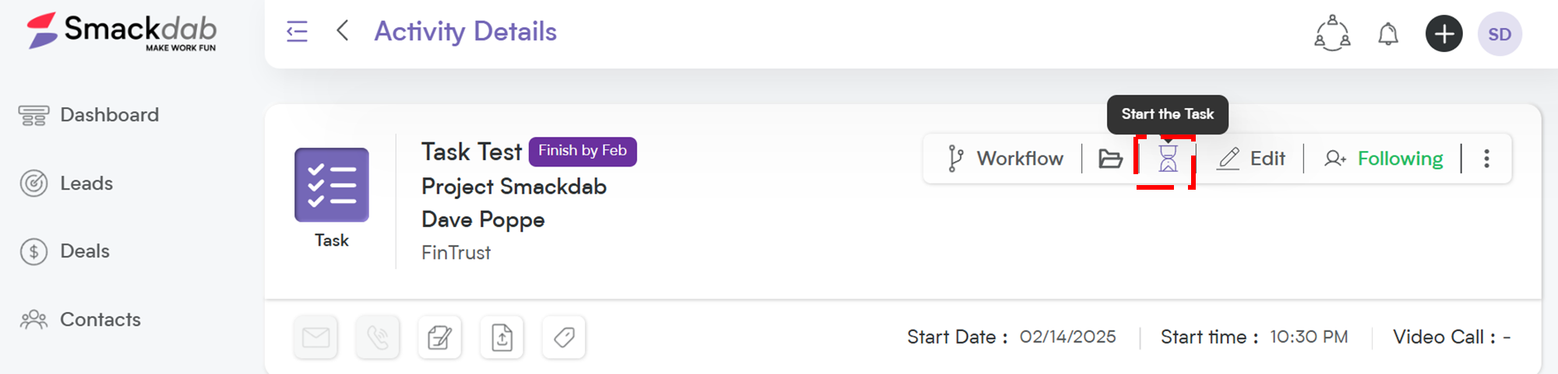Open the SD user profile menu
Viewport: 1558px width, 374px height.
coord(1500,33)
